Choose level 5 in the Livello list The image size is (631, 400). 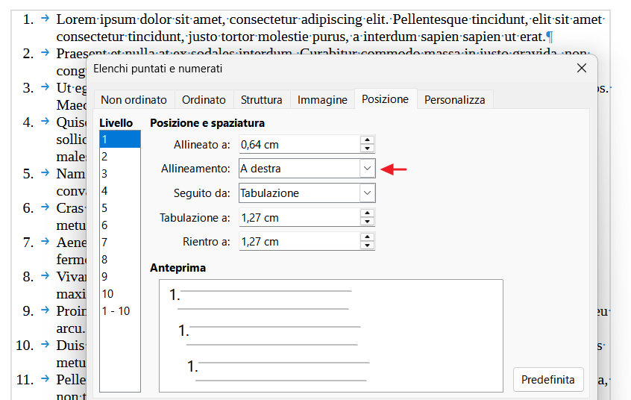click(x=120, y=208)
